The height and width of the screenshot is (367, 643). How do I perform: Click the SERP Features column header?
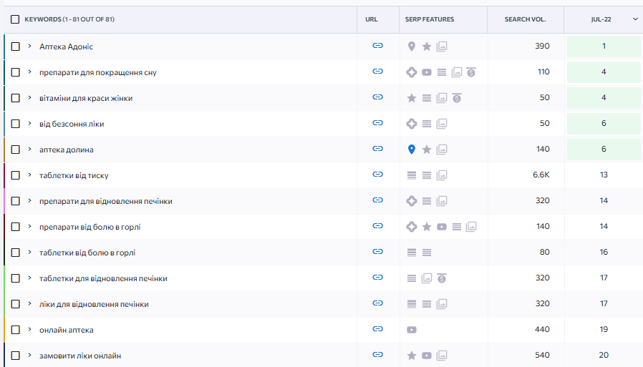pyautogui.click(x=430, y=19)
